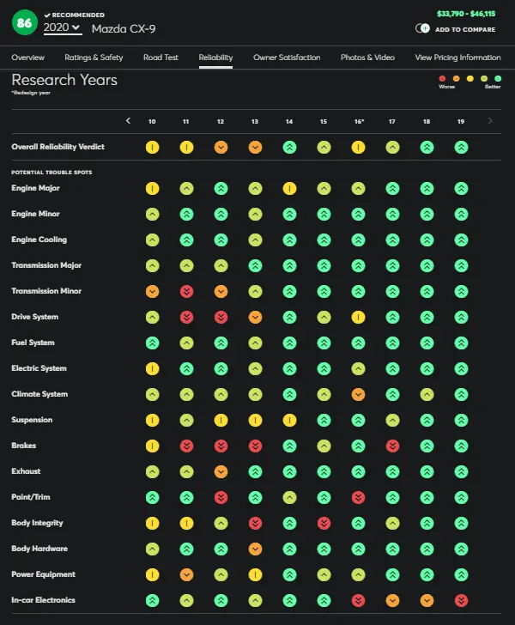Click Overall Reliability Verdict icon for 2010

click(152, 148)
